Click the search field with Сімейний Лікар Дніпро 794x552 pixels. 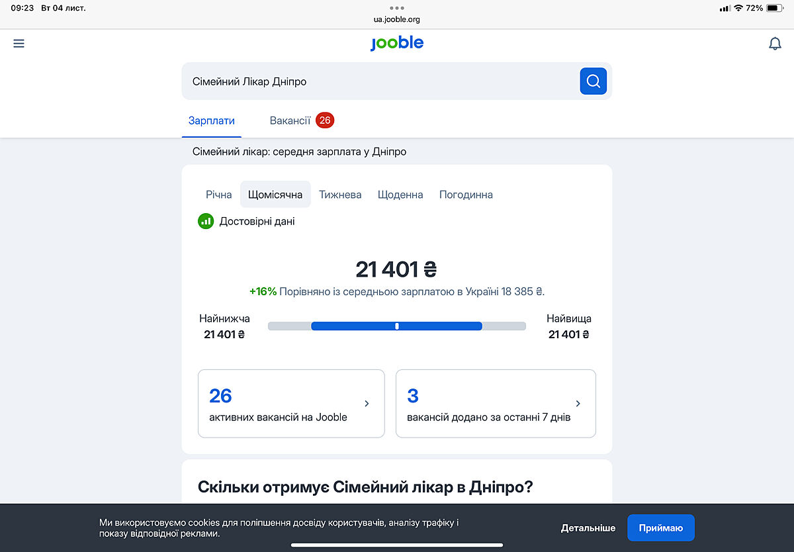380,81
